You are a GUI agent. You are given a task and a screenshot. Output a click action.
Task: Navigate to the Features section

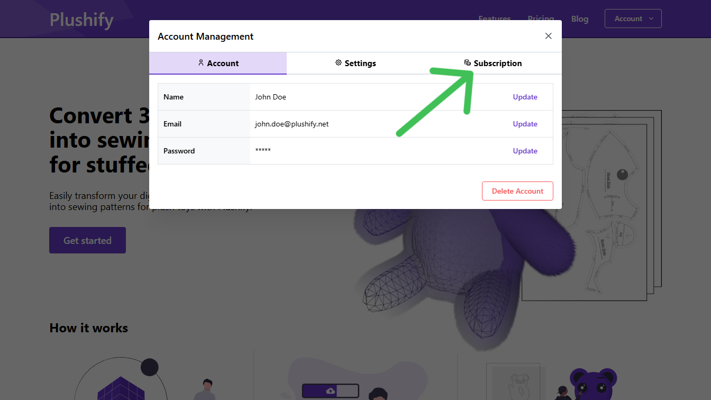(x=494, y=18)
